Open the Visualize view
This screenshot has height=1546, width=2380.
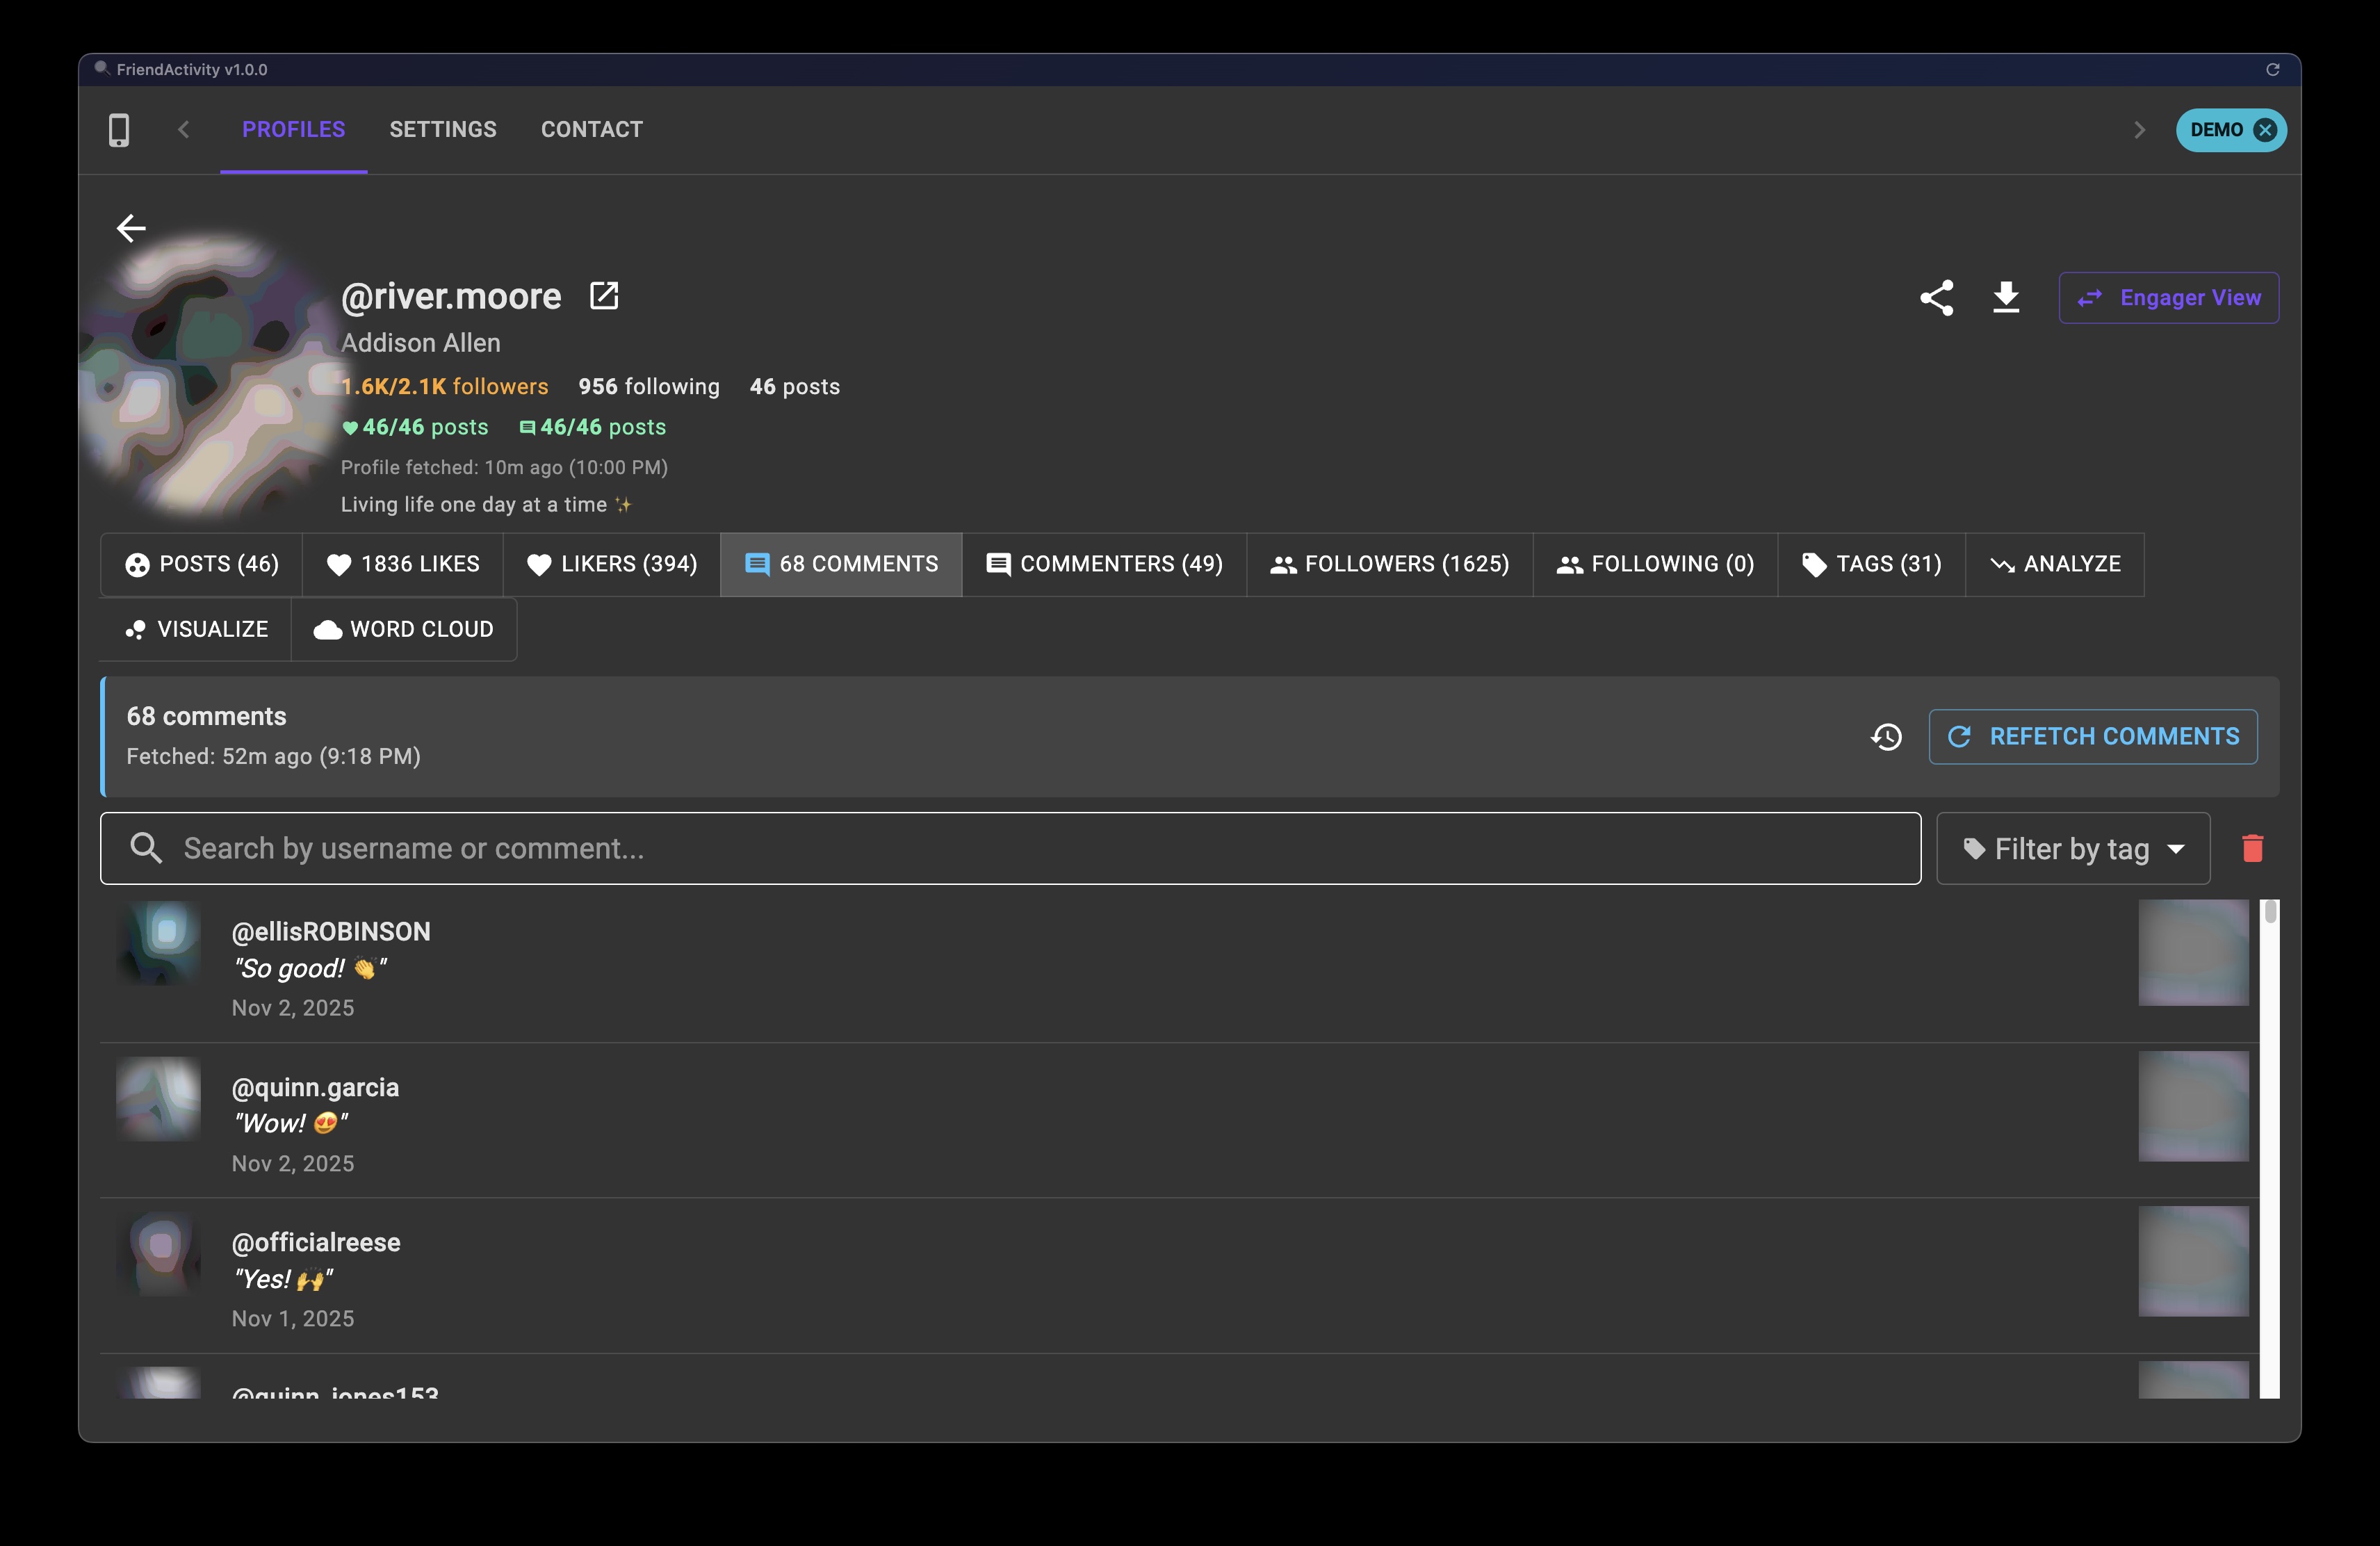[196, 629]
